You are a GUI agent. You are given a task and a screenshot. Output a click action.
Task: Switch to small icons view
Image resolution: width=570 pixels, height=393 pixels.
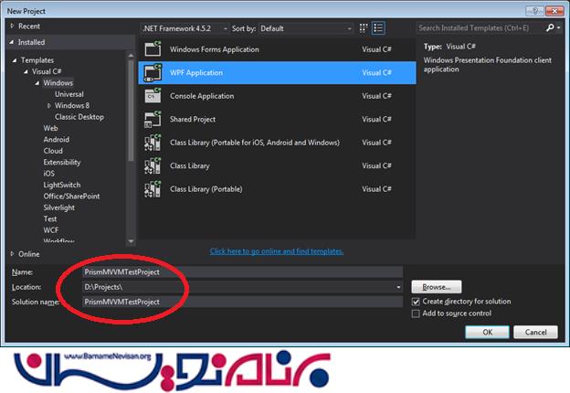tap(364, 28)
